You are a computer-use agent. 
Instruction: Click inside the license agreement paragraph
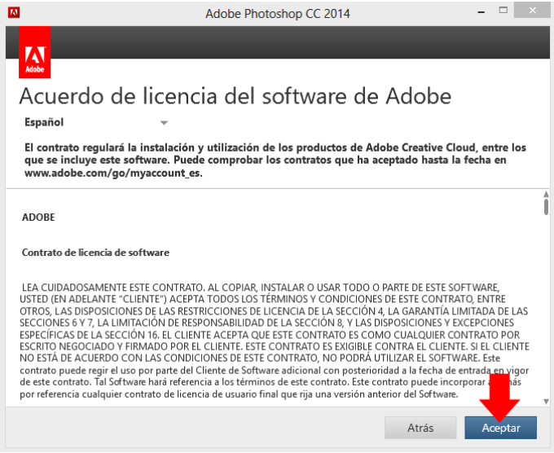275,341
